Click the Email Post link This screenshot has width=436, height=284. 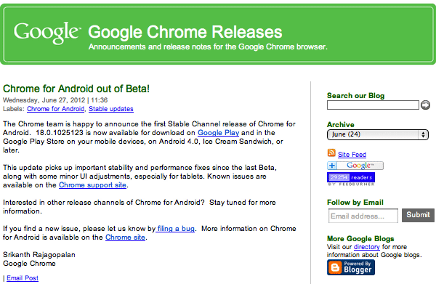tap(23, 278)
